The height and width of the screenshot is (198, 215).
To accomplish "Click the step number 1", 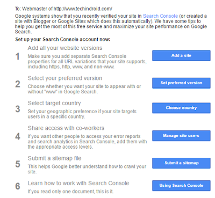I will click(x=17, y=56).
